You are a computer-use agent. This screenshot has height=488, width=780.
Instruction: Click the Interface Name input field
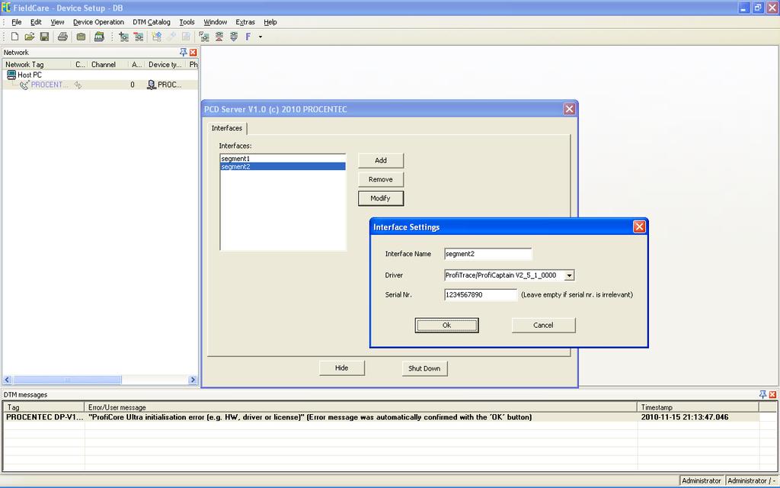tap(488, 254)
